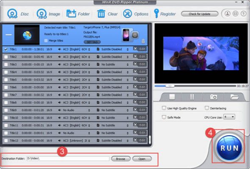
Task: Check the Title2 checkbox
Action: coord(6,57)
